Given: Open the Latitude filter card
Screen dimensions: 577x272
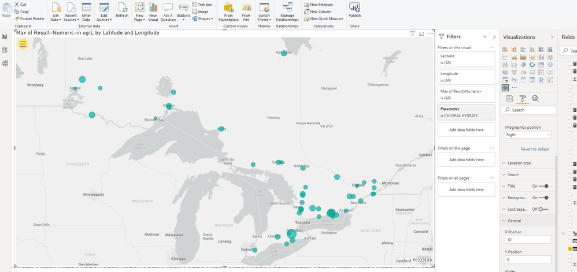Looking at the screenshot, I should coord(466,59).
